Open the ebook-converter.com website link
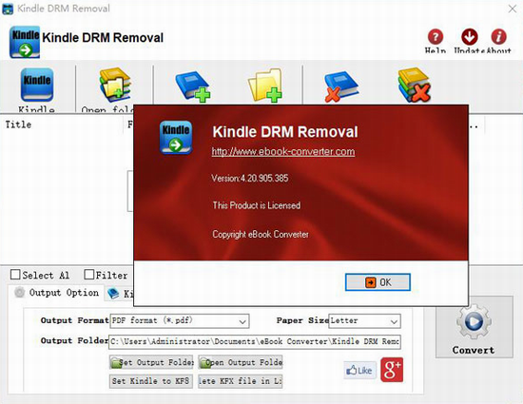 coord(283,152)
